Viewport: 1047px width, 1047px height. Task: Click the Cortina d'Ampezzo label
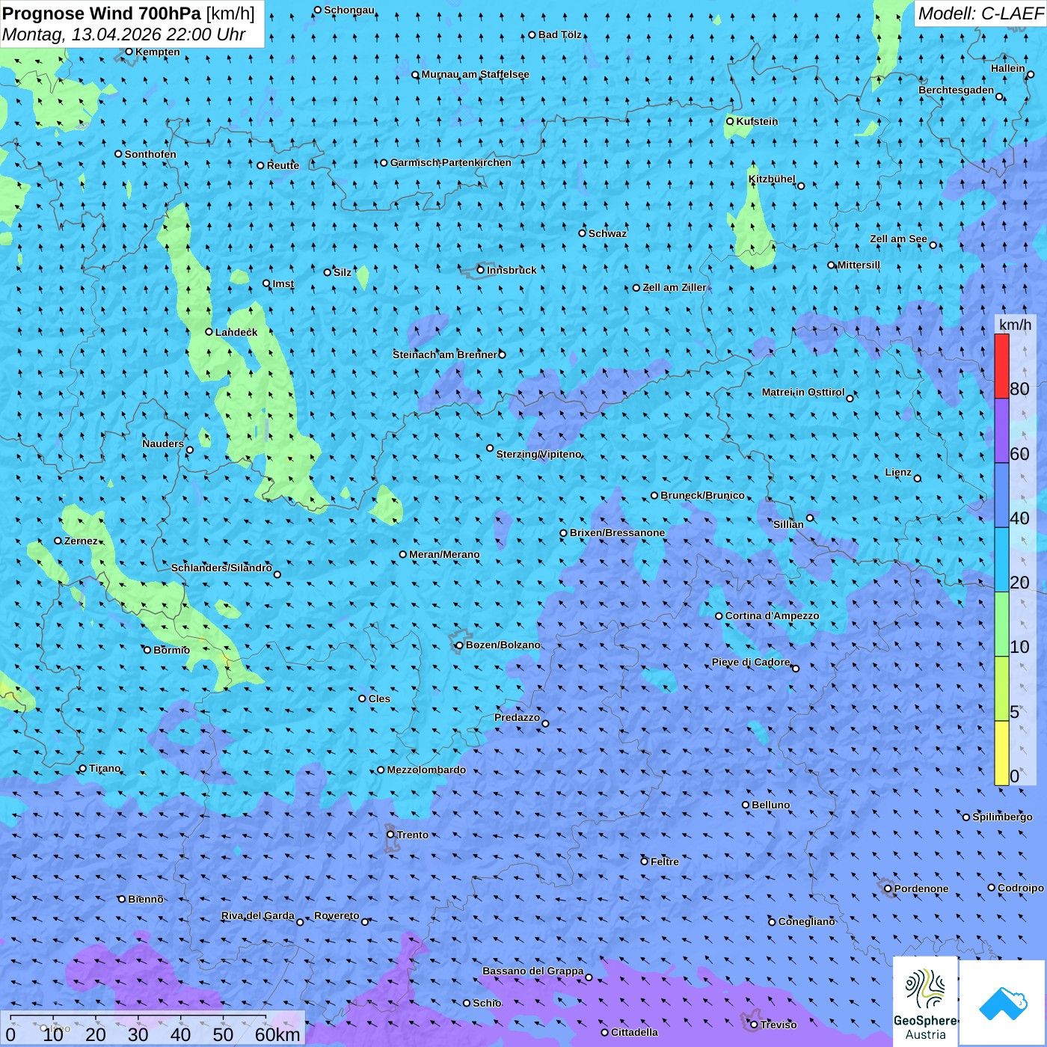pos(772,615)
